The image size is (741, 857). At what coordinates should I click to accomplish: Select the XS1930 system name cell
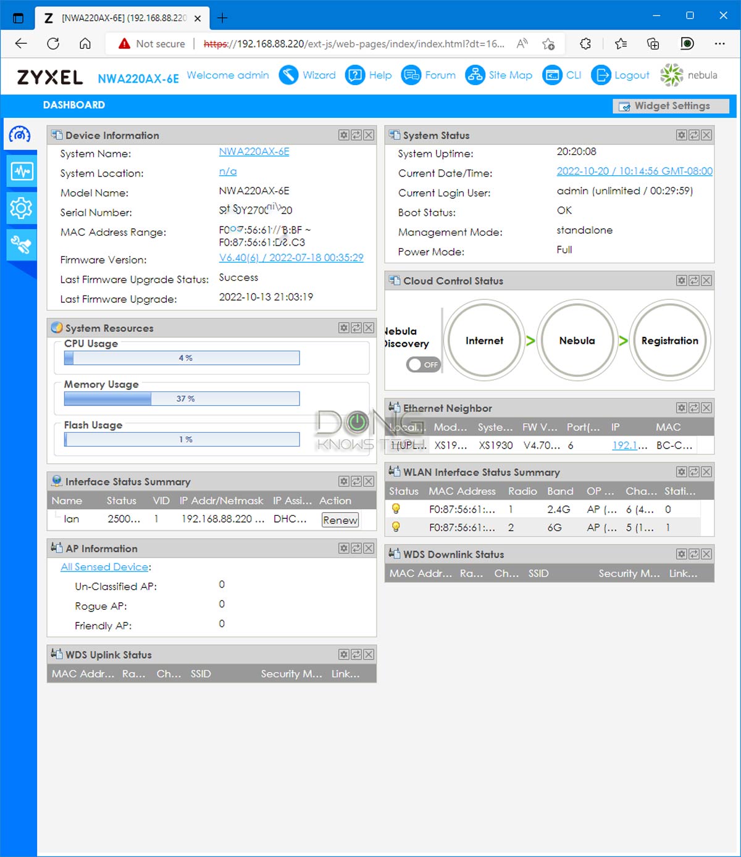496,445
